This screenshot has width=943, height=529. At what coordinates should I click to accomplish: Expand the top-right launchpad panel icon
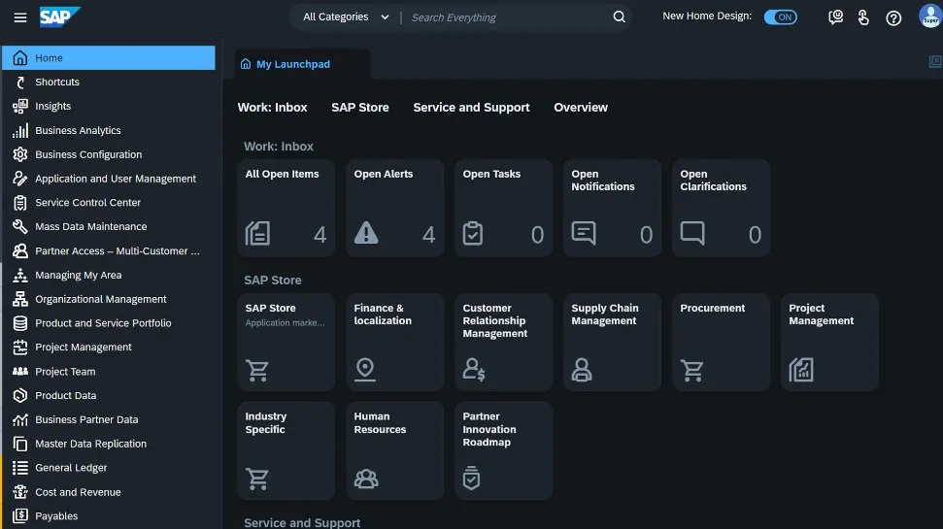point(935,62)
